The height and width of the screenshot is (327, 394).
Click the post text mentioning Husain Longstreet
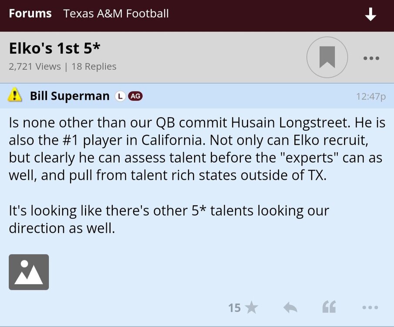(197, 123)
